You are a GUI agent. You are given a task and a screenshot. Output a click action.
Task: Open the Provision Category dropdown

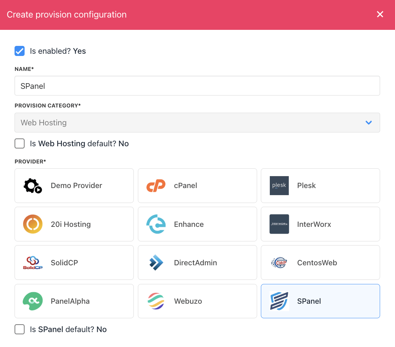197,122
